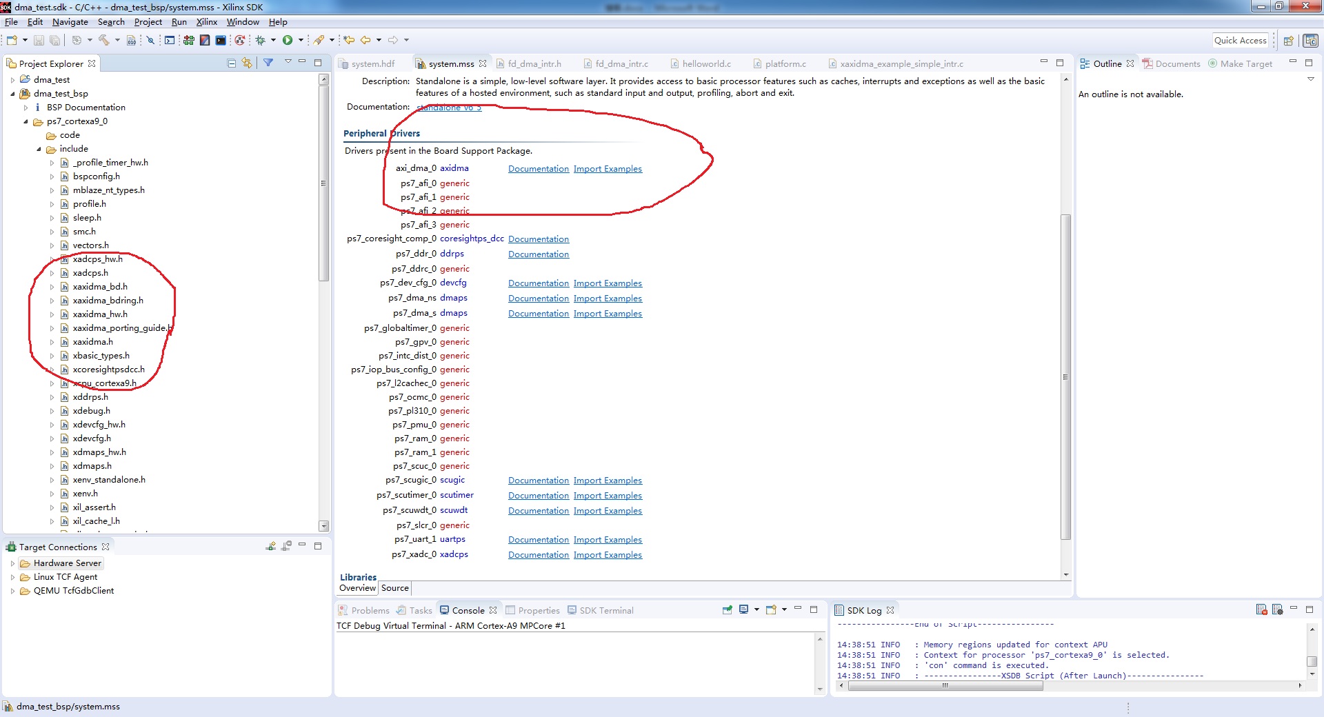This screenshot has height=717, width=1324.
Task: Collapse the include folder
Action: pos(39,149)
